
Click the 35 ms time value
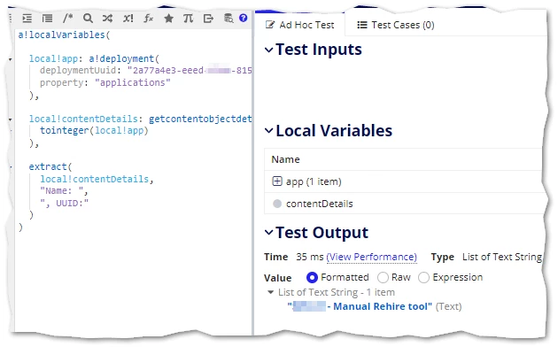point(310,257)
